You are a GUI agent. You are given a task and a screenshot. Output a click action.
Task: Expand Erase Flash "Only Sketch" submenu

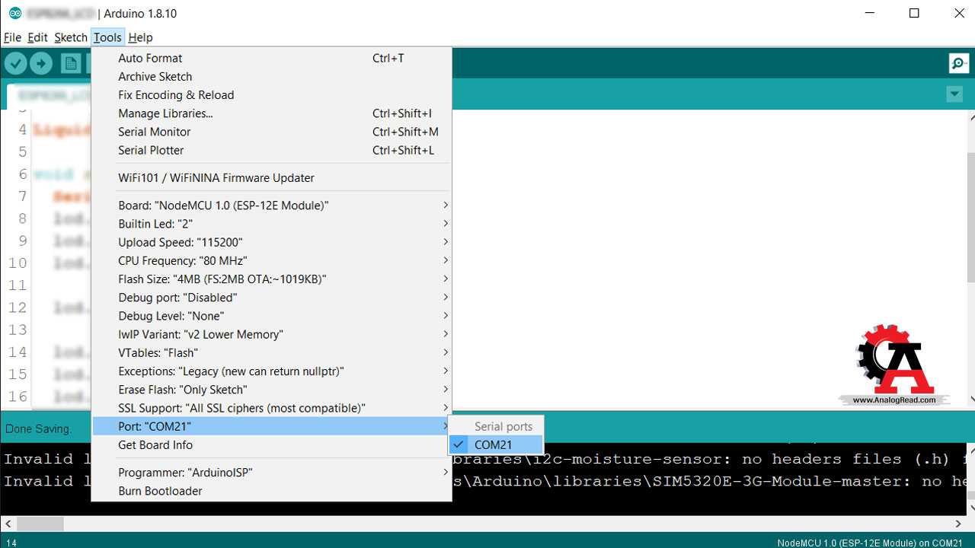[x=271, y=390]
